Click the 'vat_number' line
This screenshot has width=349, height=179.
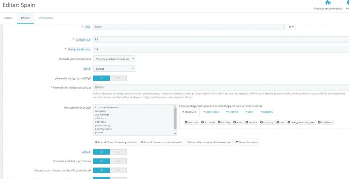point(102,115)
